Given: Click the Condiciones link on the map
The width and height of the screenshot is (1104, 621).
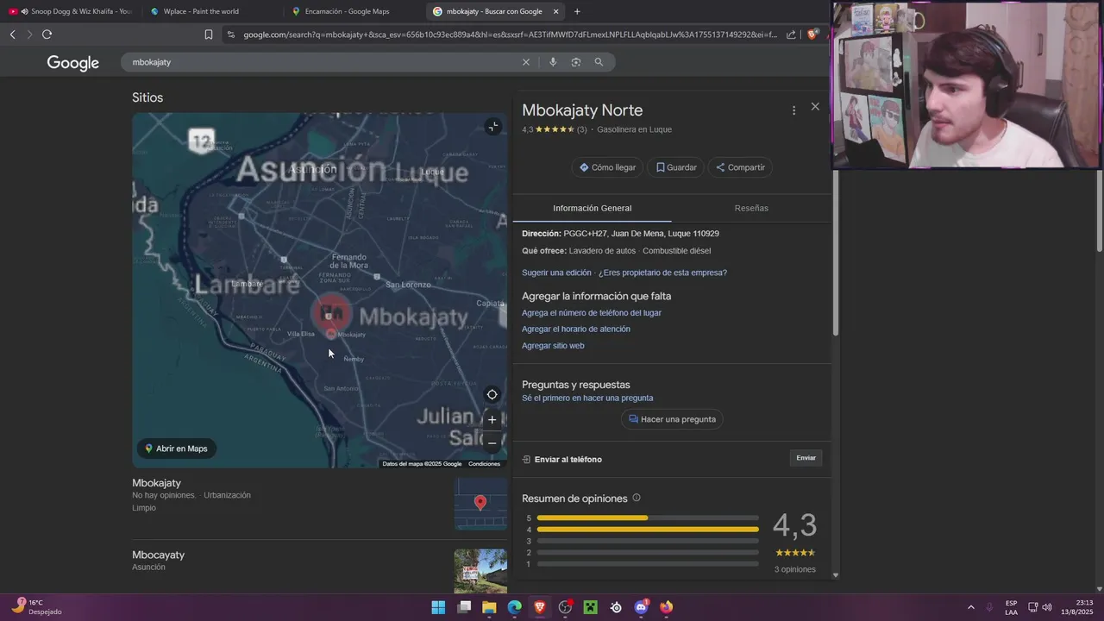Looking at the screenshot, I should (484, 464).
